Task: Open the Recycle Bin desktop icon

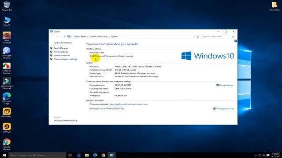Action: pos(7,6)
